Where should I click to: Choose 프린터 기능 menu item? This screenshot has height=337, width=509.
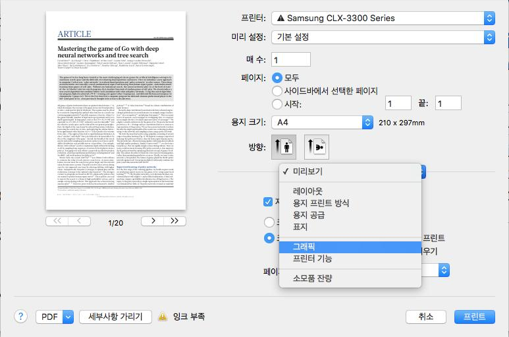click(x=350, y=259)
